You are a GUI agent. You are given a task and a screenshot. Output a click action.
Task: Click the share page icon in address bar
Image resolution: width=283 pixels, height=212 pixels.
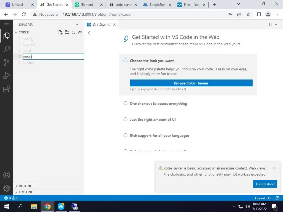239,14
